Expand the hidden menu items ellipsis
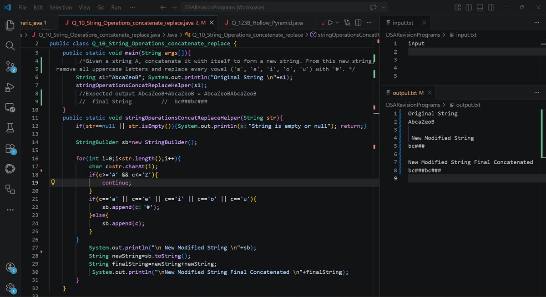 132,7
